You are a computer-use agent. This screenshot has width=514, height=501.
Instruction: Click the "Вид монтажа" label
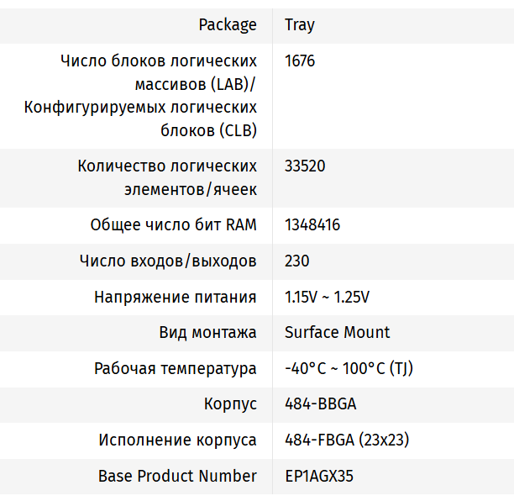coord(207,332)
